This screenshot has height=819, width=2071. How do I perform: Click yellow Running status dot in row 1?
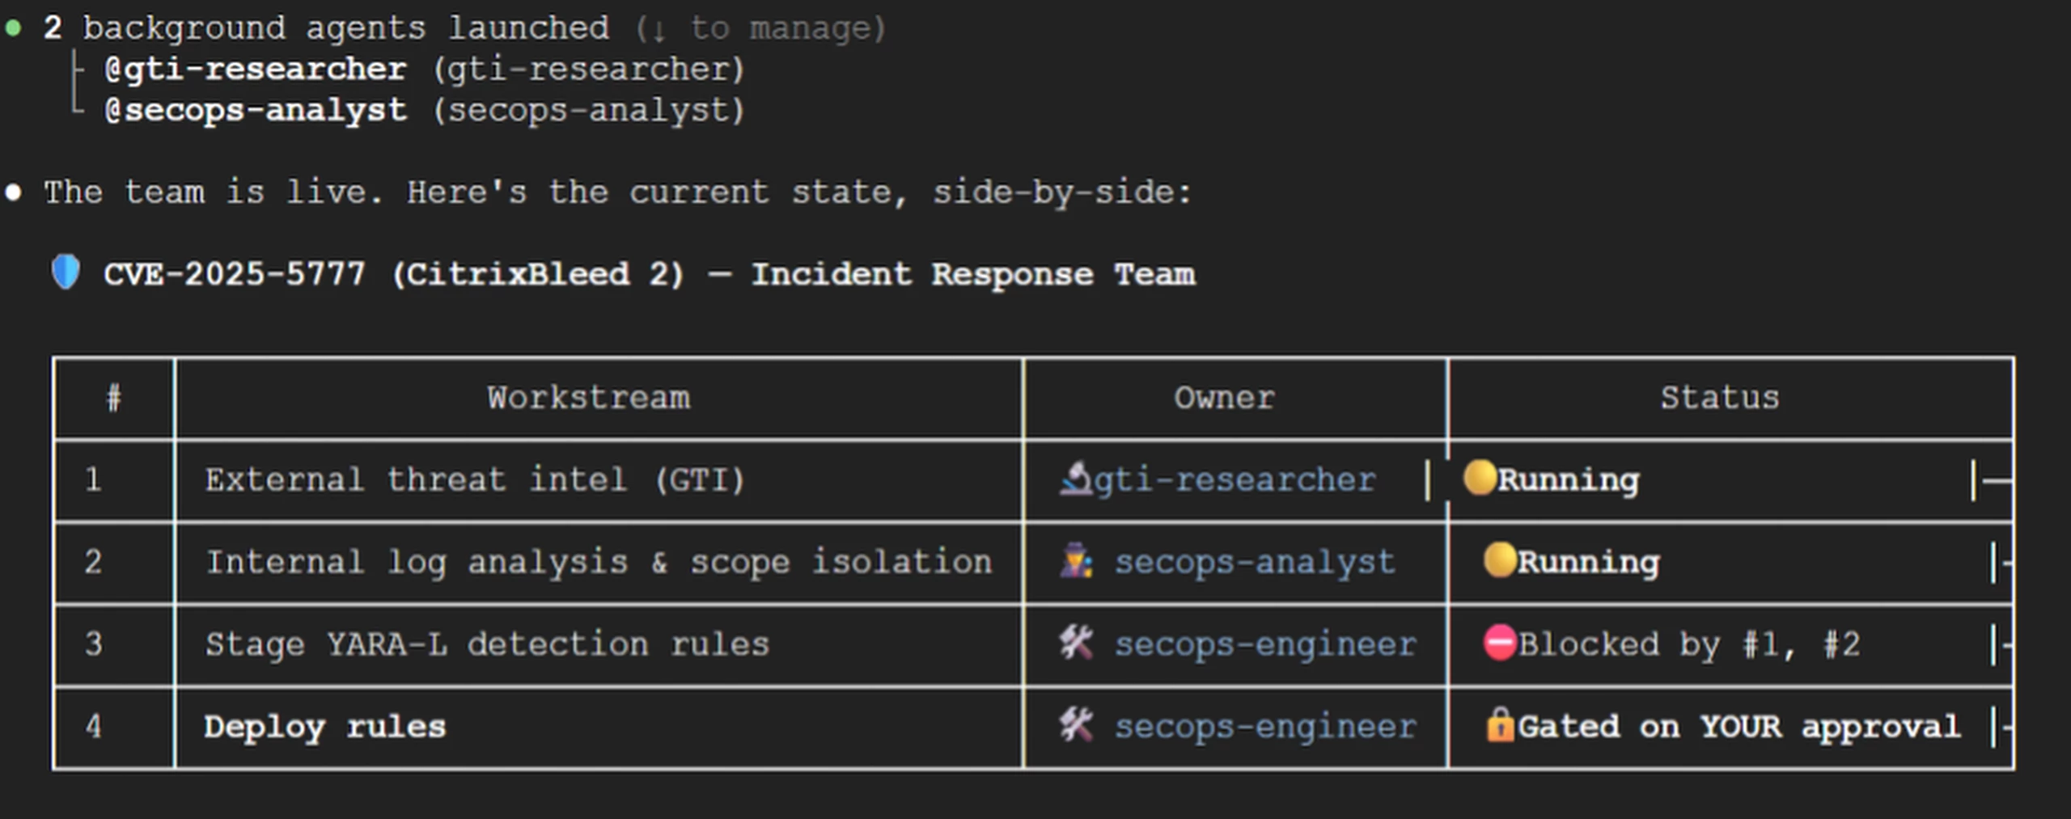click(1480, 478)
